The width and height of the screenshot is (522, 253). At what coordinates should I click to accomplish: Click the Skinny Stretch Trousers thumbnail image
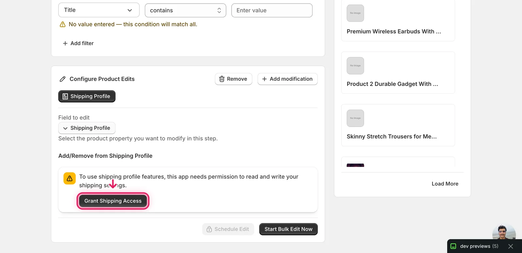pyautogui.click(x=355, y=118)
